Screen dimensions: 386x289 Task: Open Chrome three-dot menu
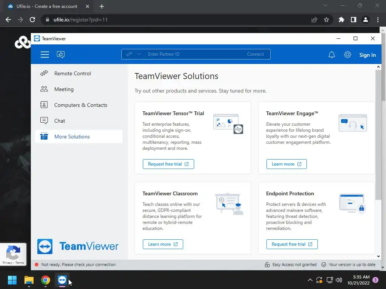coord(378,20)
